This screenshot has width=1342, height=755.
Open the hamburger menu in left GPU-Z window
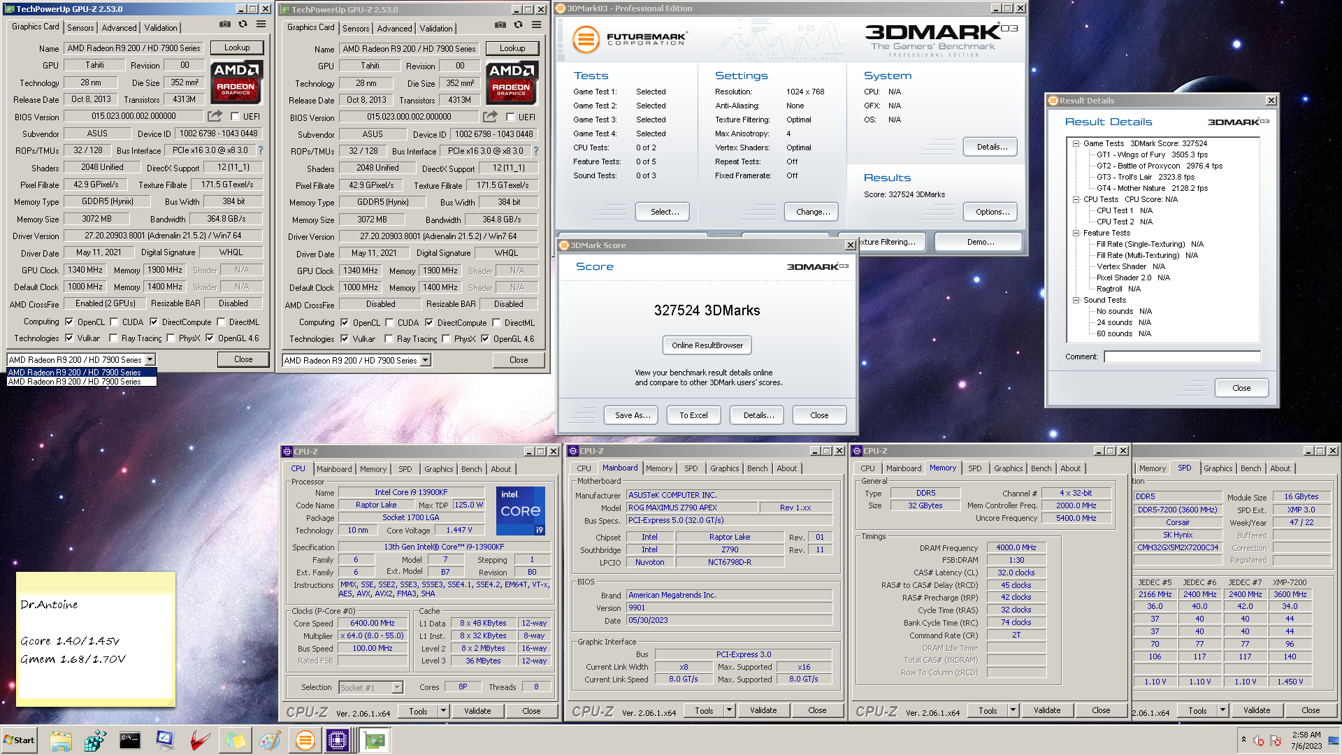click(x=261, y=24)
